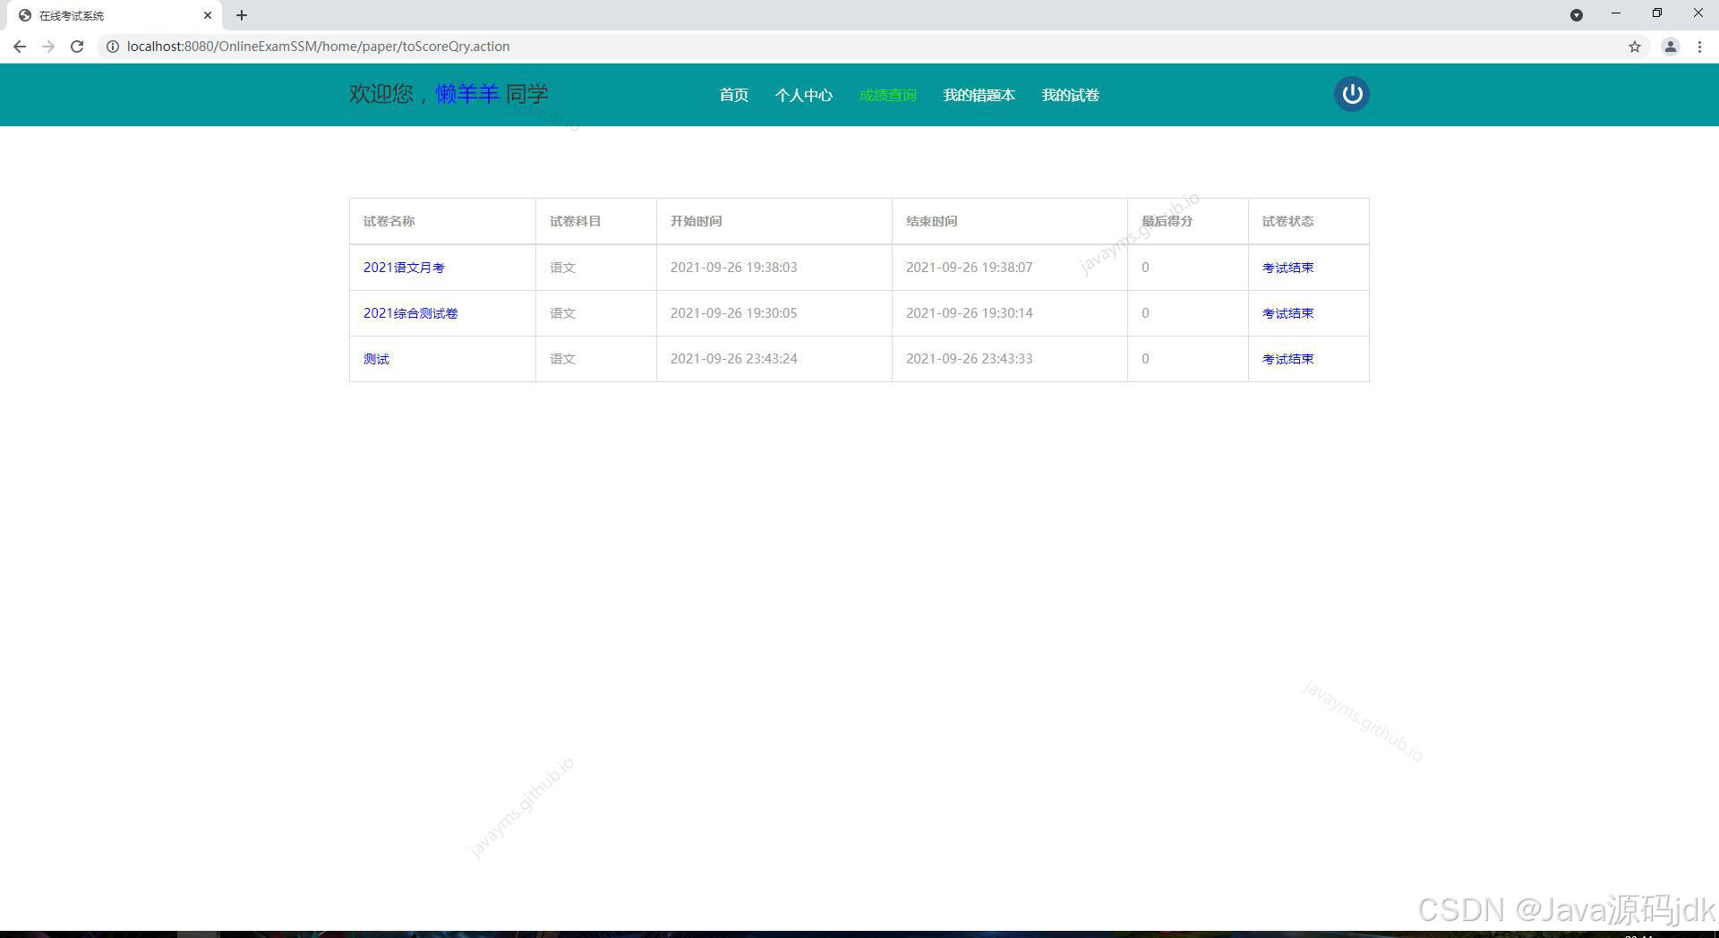This screenshot has height=938, width=1719.
Task: Open a new tab with plus icon
Action: click(242, 15)
